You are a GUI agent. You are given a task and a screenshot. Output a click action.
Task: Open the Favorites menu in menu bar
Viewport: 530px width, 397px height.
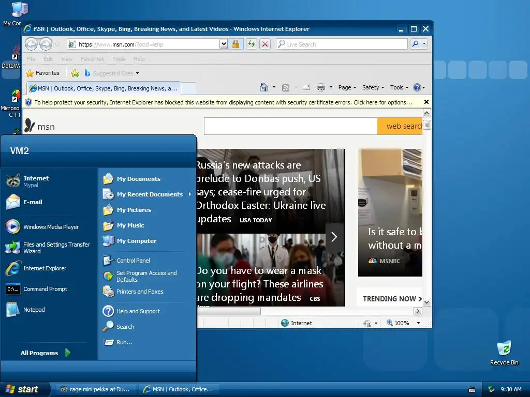92,59
